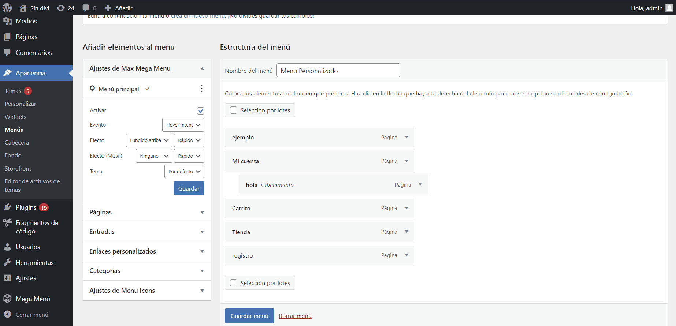The image size is (676, 326).
Task: Open the updates icon showing 24
Action: (61, 8)
